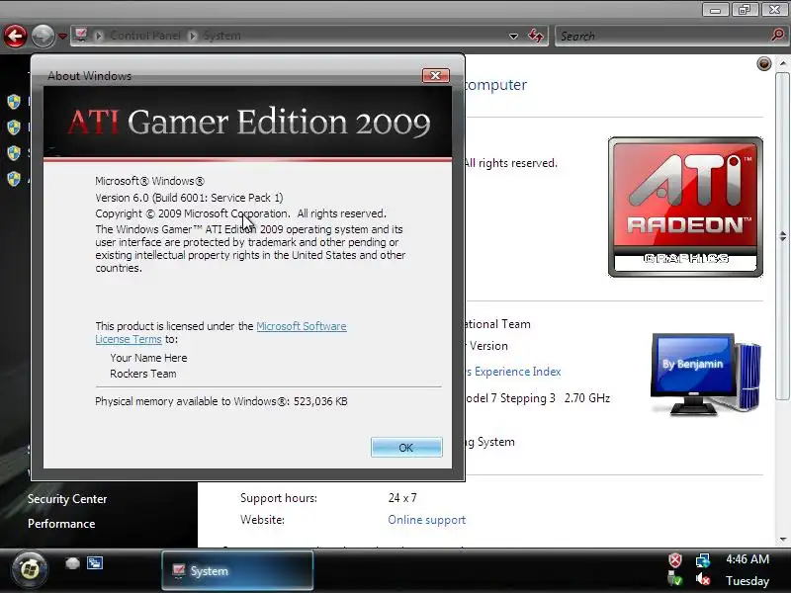Open the Online support website link

tap(427, 520)
